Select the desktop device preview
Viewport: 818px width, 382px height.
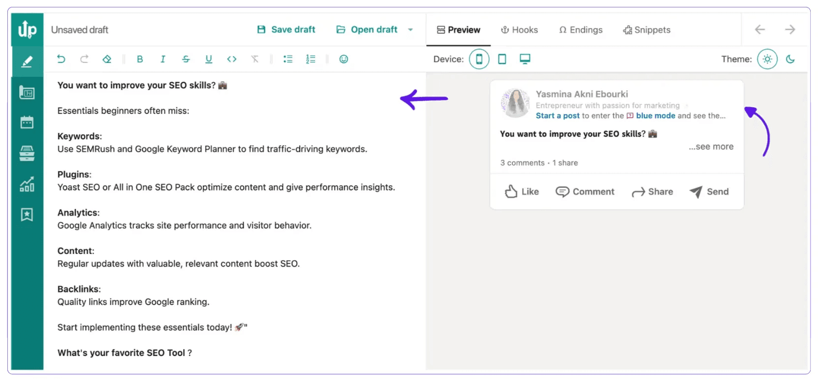(525, 59)
